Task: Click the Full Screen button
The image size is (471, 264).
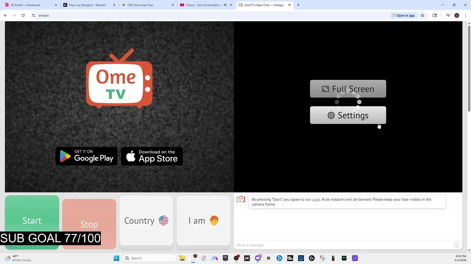Action: [348, 89]
